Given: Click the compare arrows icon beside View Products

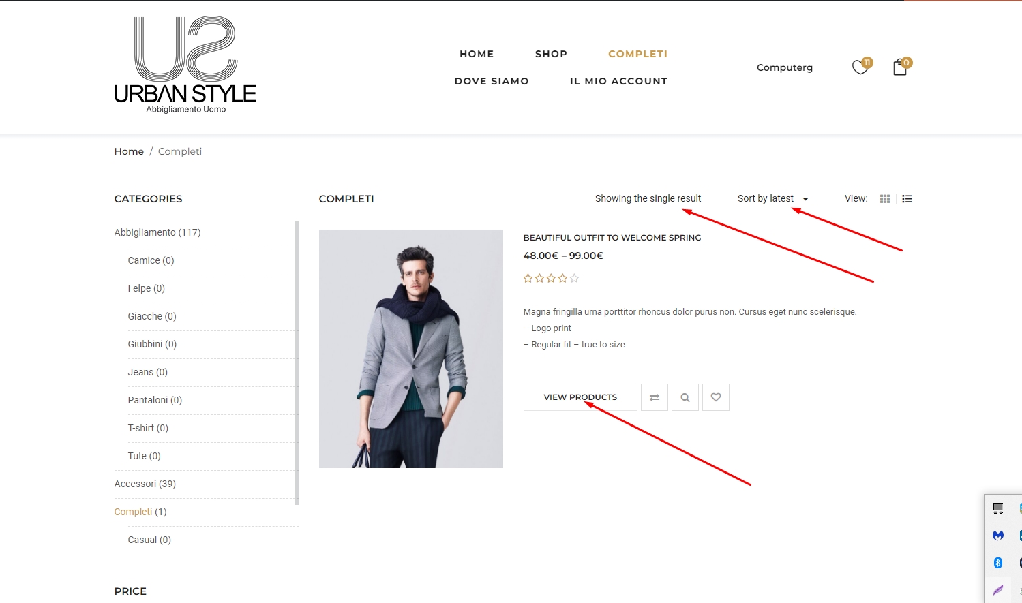Looking at the screenshot, I should 655,397.
